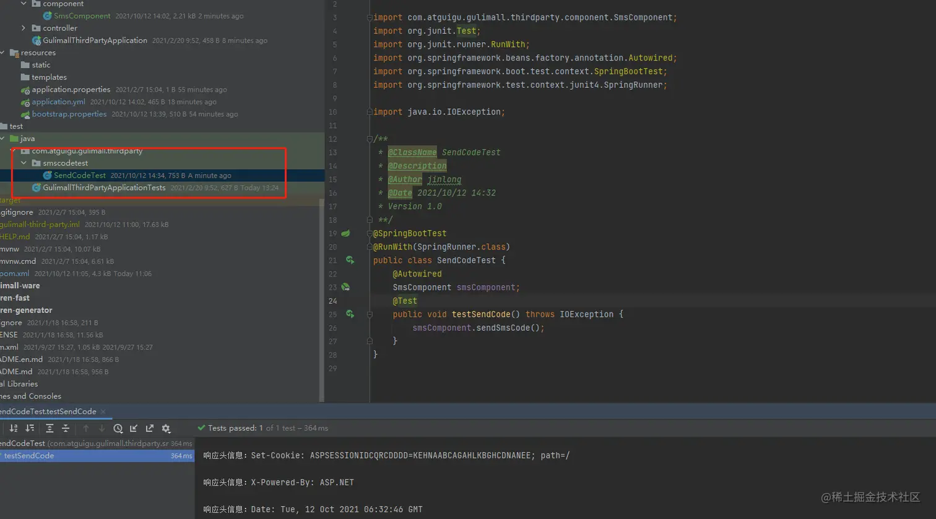936x519 pixels.
Task: Click the application.yml file icon
Action: coord(25,102)
